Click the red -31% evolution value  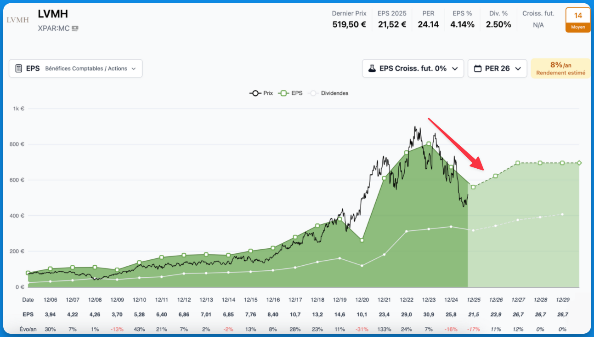pos(362,329)
